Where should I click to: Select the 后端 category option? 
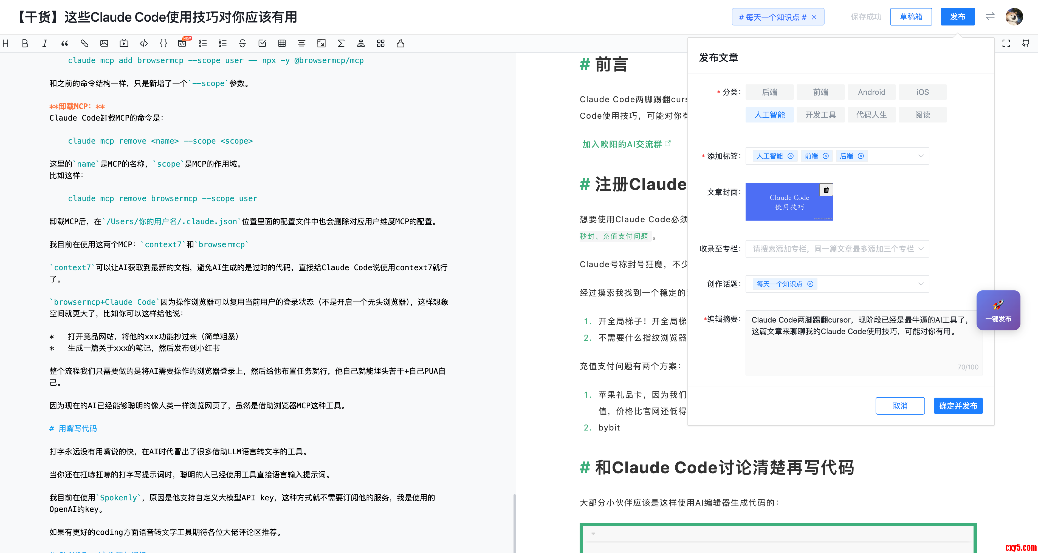point(769,92)
